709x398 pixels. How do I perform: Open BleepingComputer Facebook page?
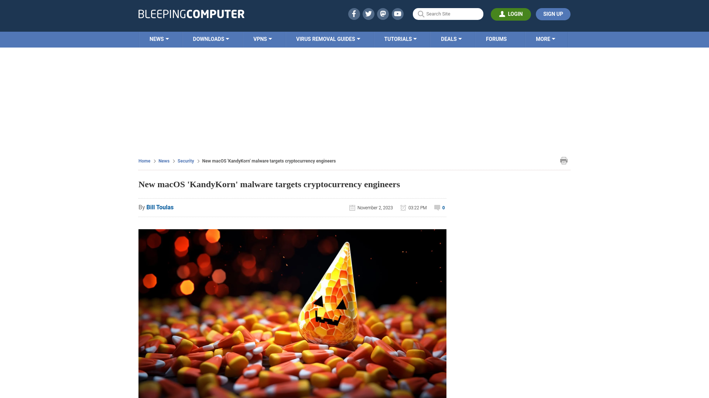[x=353, y=14]
